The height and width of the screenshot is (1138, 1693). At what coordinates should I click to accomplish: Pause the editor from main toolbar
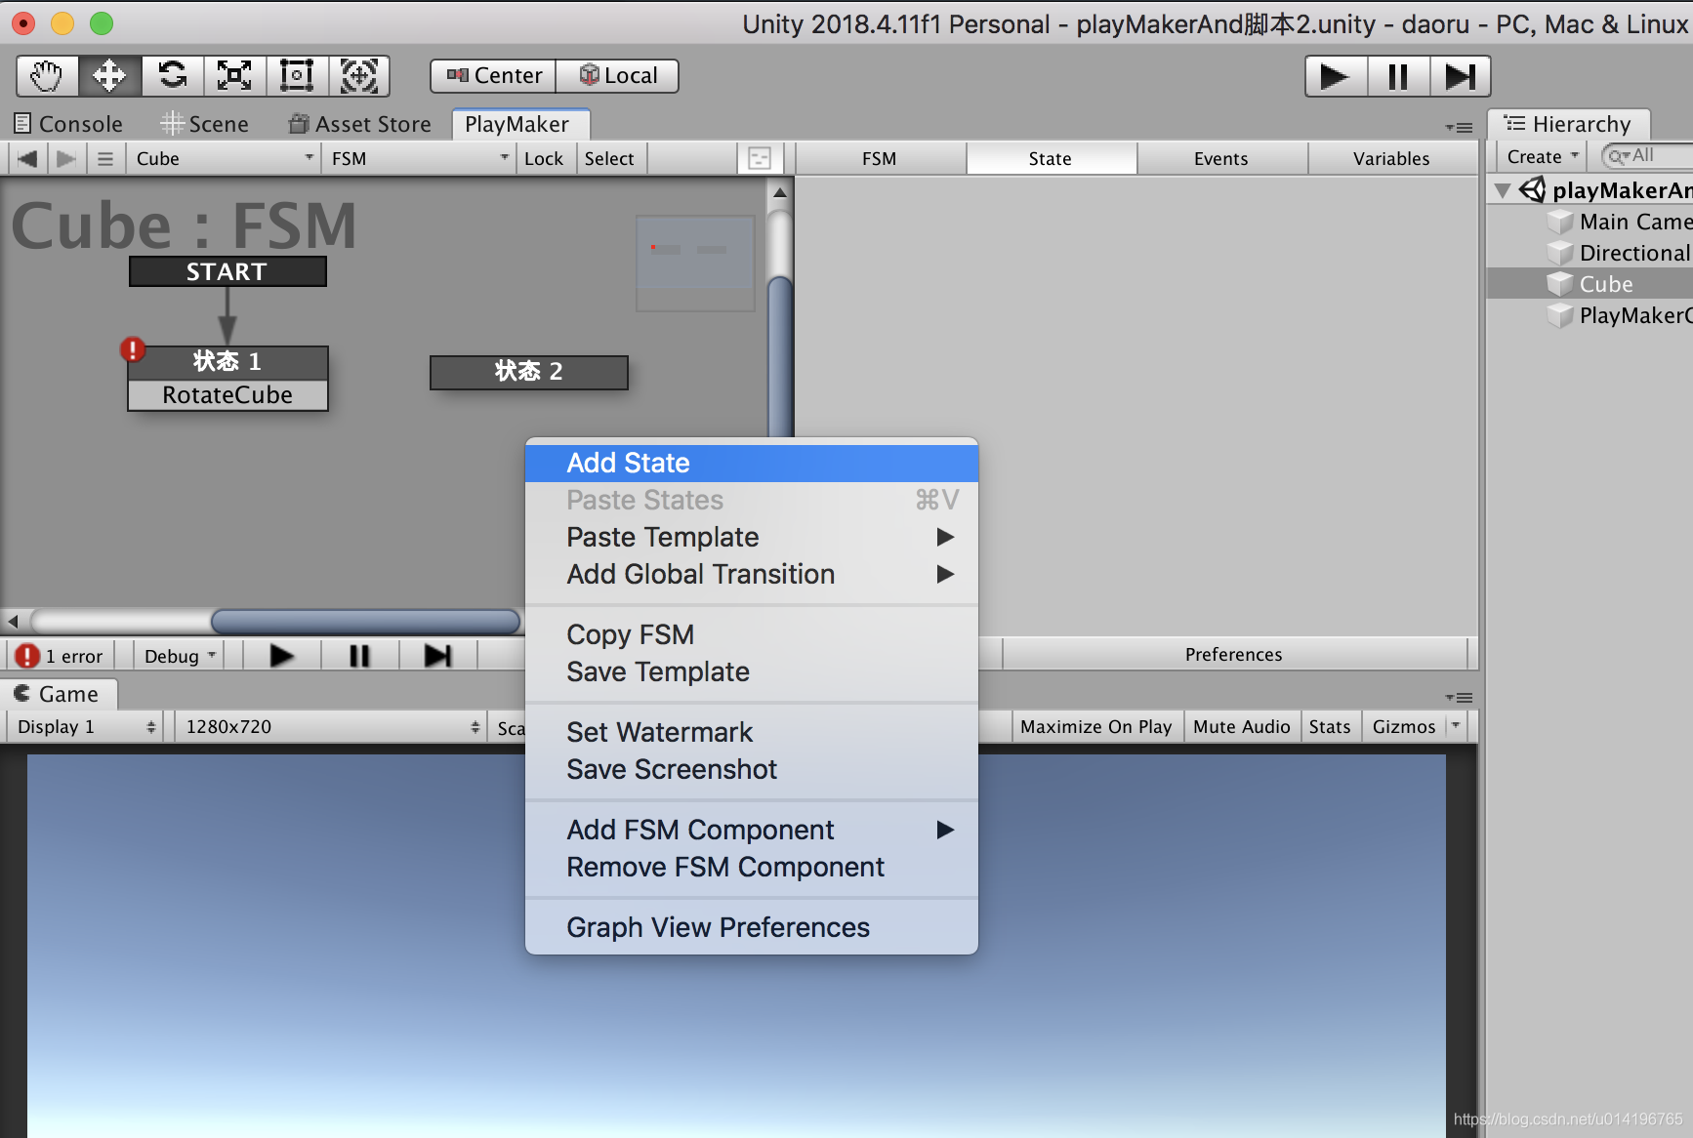tap(1398, 76)
